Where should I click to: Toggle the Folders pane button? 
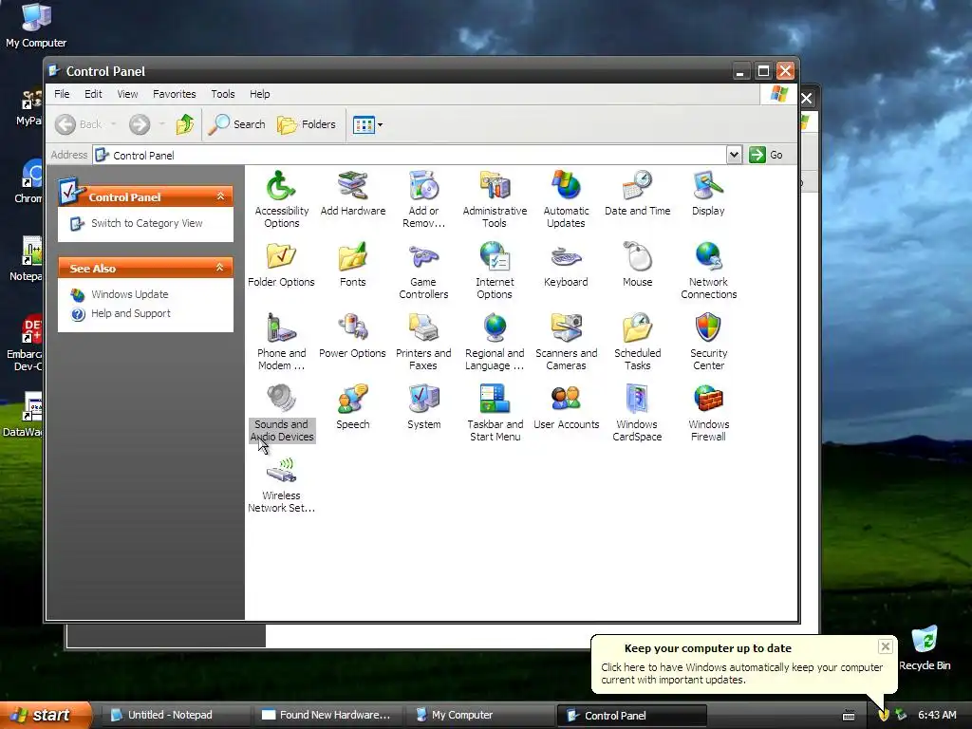pyautogui.click(x=307, y=124)
